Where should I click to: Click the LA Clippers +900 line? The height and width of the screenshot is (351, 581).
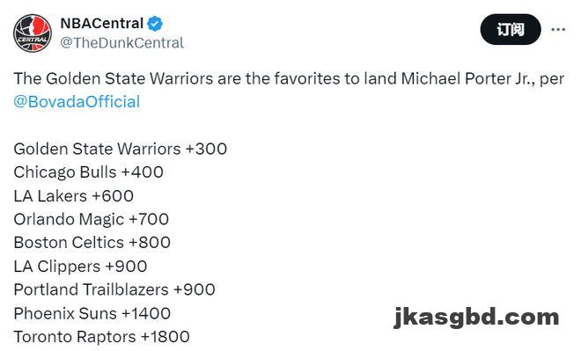80,267
